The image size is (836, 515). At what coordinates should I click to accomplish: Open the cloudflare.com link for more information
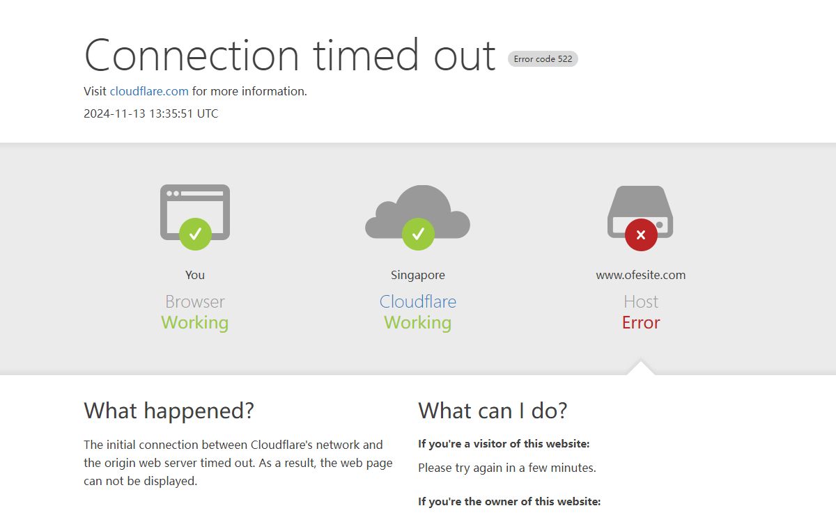point(149,91)
